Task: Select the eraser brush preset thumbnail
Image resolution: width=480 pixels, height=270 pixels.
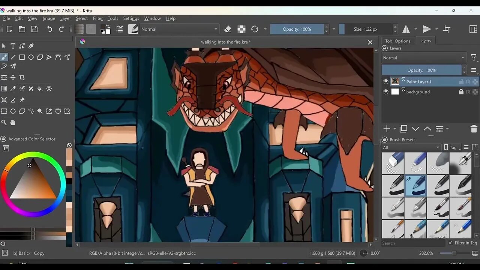Action: click(393, 163)
